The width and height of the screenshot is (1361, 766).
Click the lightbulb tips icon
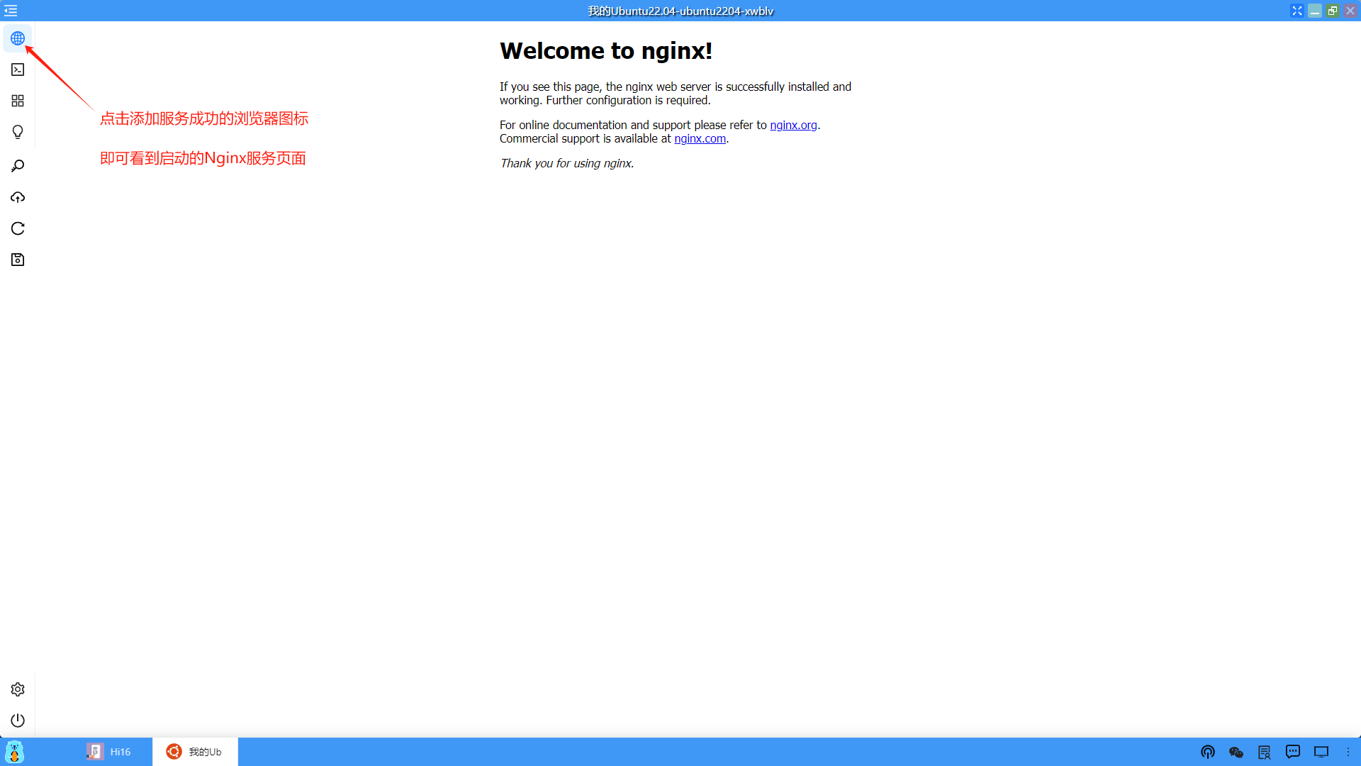[18, 132]
